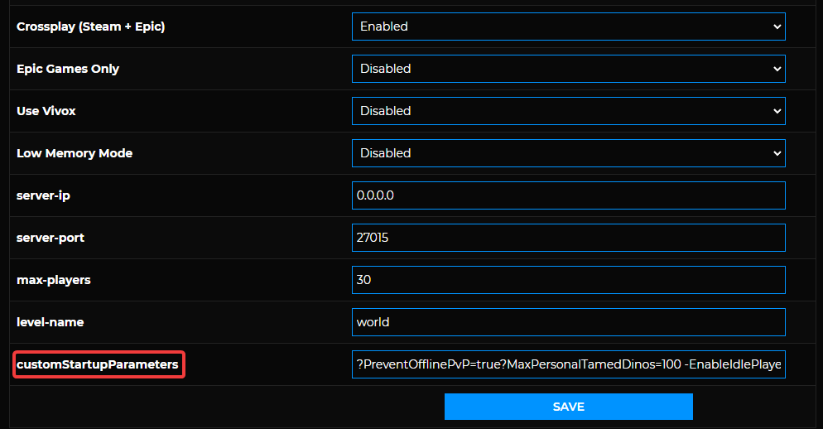Image resolution: width=823 pixels, height=429 pixels.
Task: Click into the level-name field showing world
Action: coord(569,322)
